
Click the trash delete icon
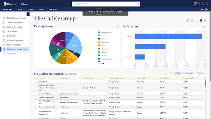(x=205, y=21)
